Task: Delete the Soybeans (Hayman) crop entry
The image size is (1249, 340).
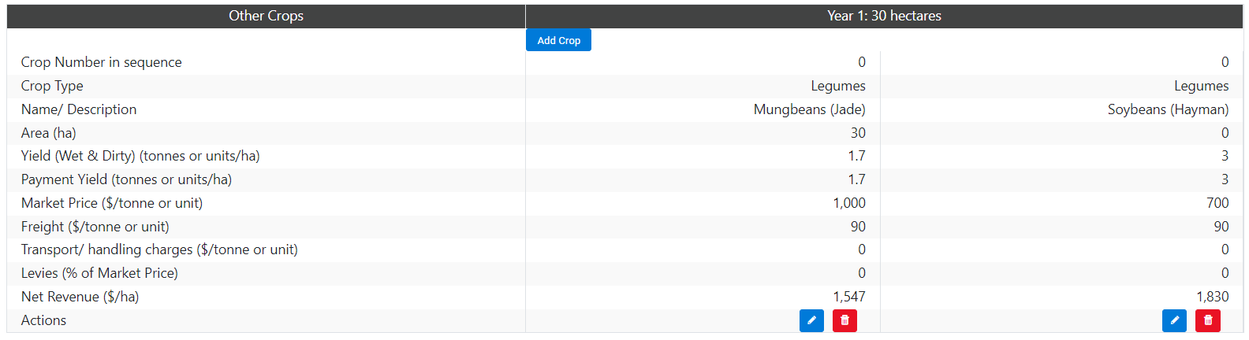Action: (1207, 320)
